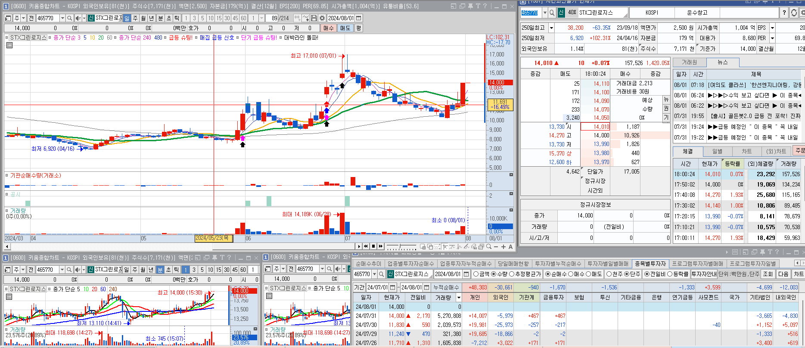Click the blue 매도 button
Viewport: 805px width, 348px height.
coord(345,28)
